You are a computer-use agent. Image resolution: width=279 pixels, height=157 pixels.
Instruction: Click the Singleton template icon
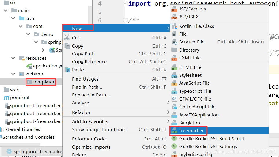[174, 123]
